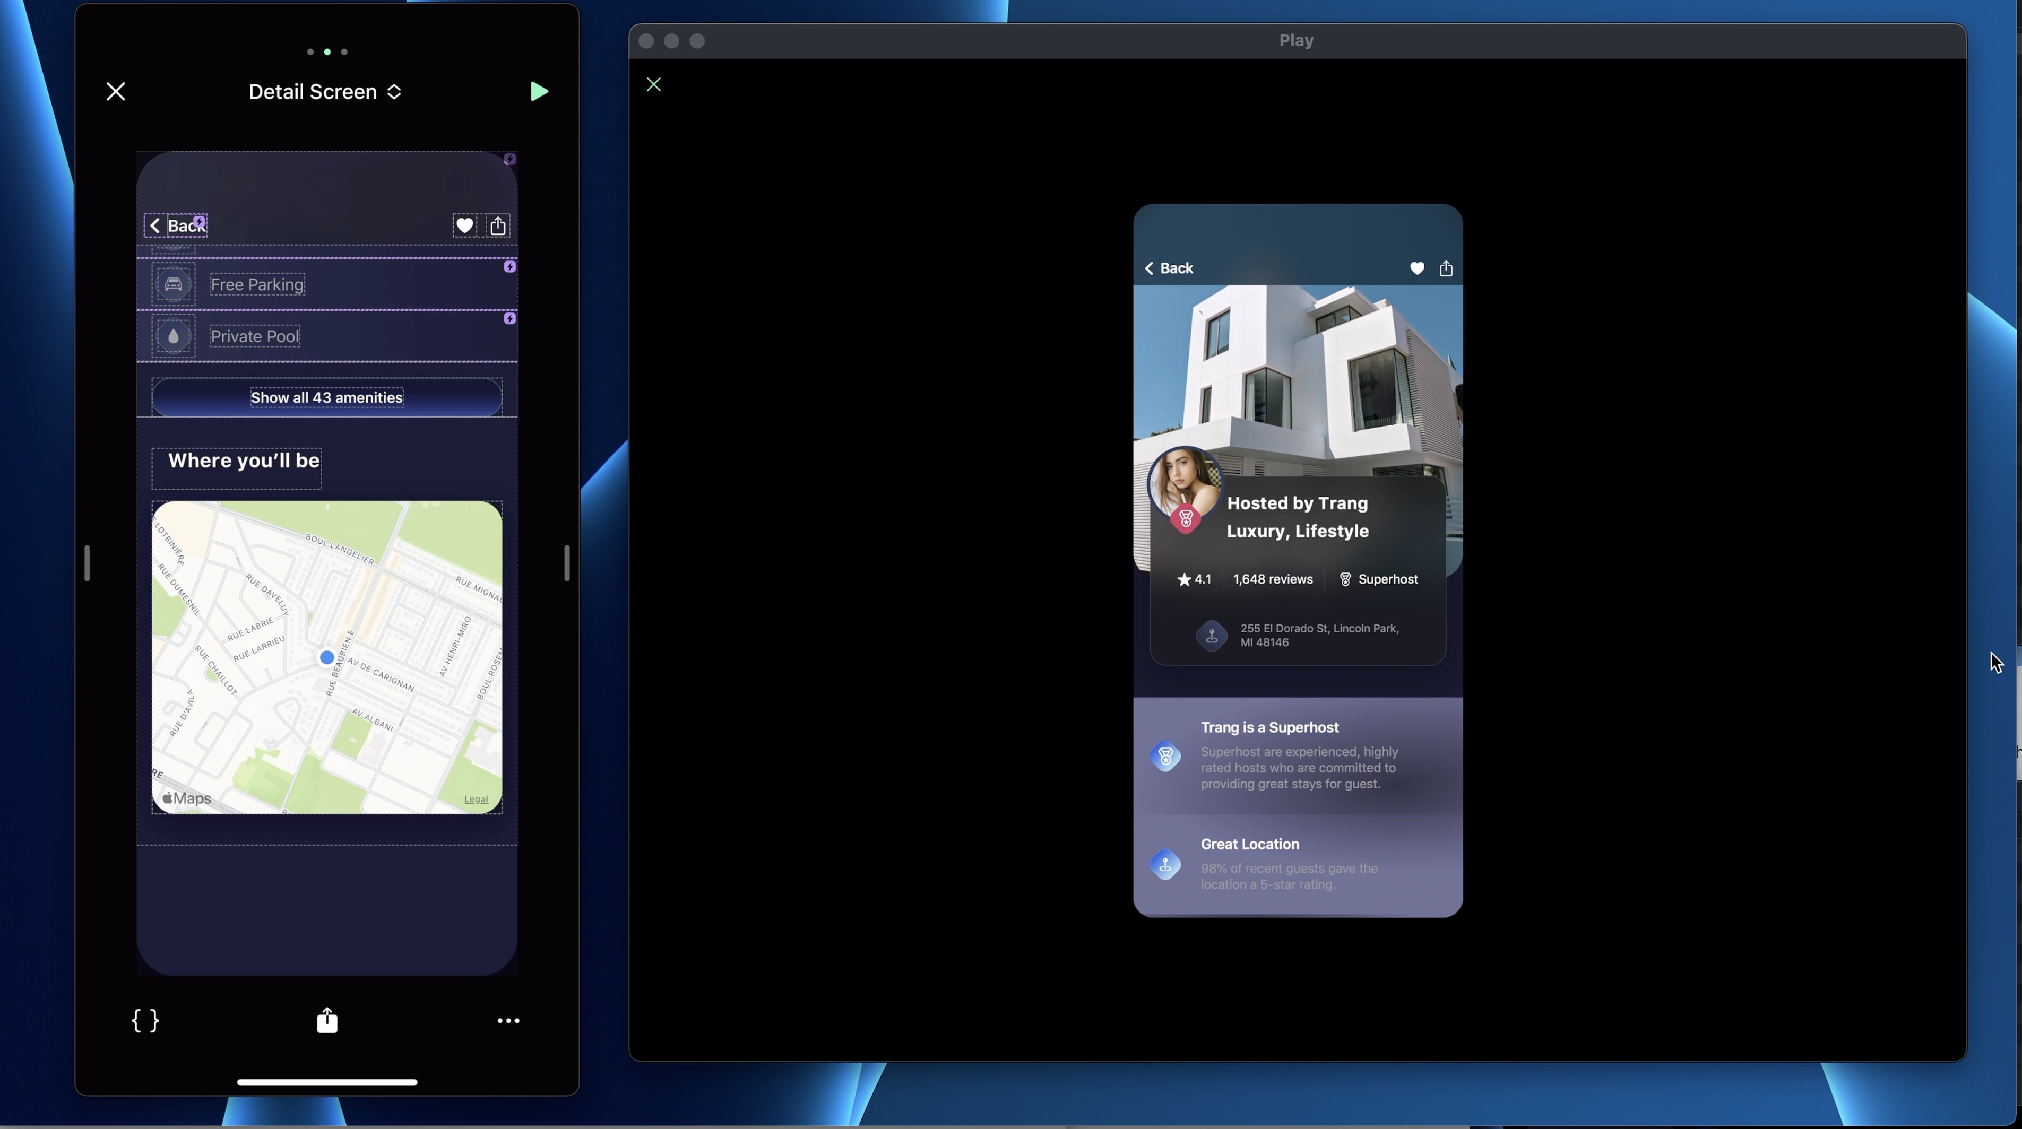Viewport: 2022px width, 1129px height.
Task: Click the share icon in Play preview
Action: coord(1446,268)
